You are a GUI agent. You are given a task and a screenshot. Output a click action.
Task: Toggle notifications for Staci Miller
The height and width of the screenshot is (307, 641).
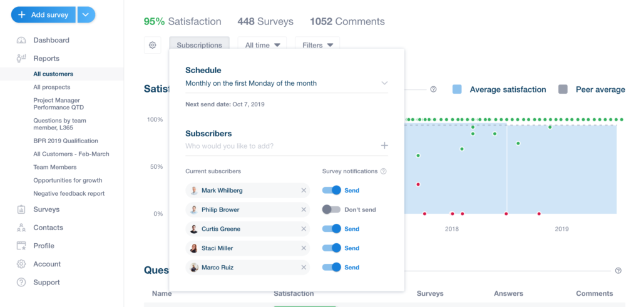(332, 248)
